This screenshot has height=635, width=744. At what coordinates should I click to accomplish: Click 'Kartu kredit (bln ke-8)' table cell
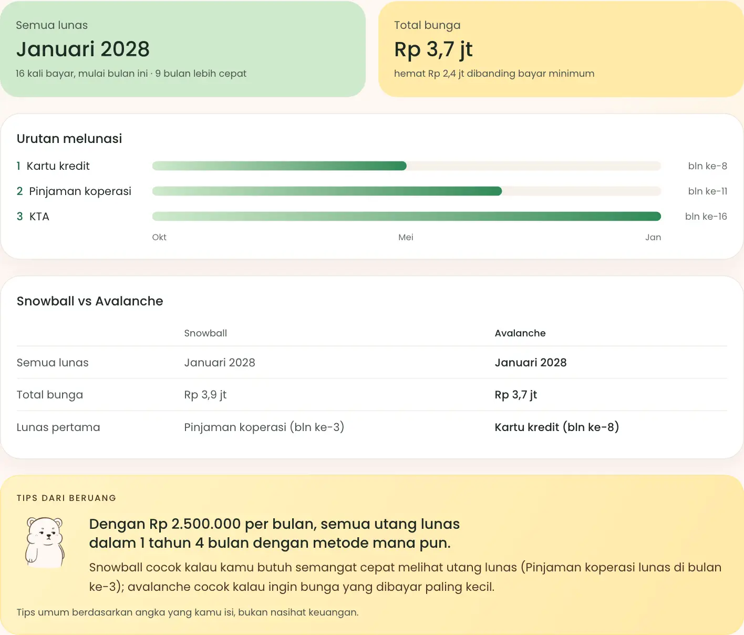pyautogui.click(x=557, y=427)
